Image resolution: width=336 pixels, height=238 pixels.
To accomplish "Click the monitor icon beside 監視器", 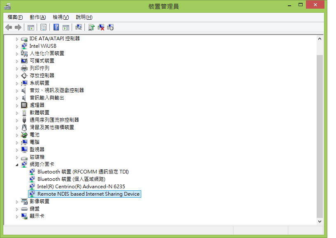I will pos(24,150).
